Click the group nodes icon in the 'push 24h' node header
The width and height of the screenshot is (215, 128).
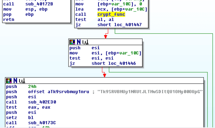coord(22,81)
